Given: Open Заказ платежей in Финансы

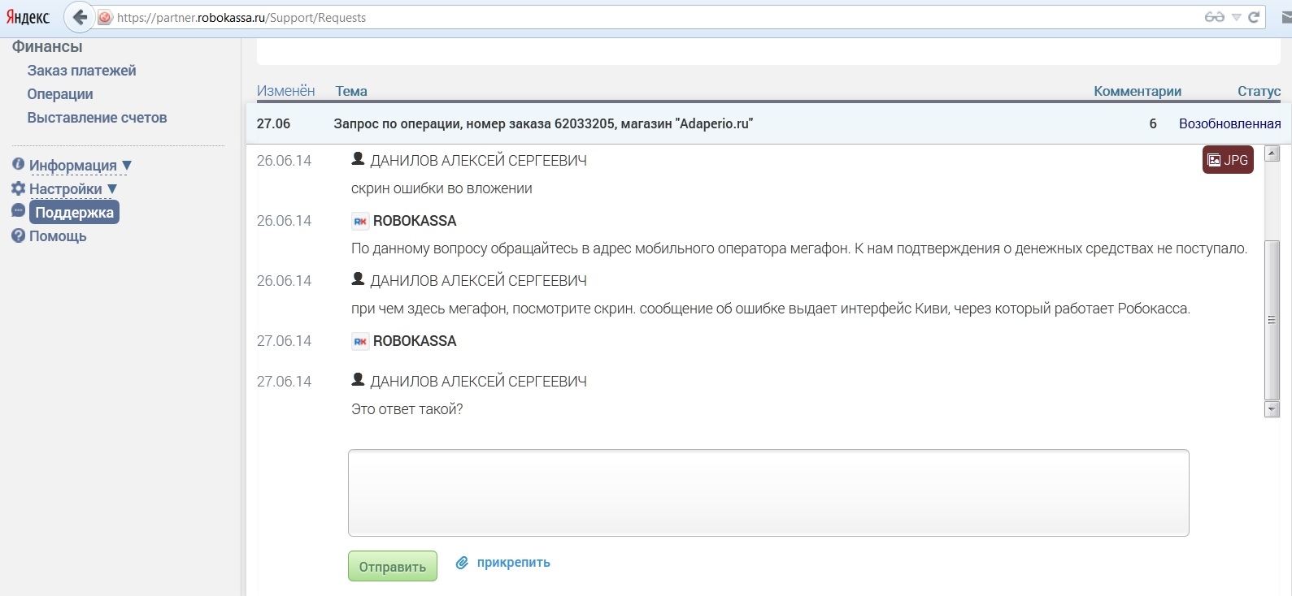Looking at the screenshot, I should 81,71.
